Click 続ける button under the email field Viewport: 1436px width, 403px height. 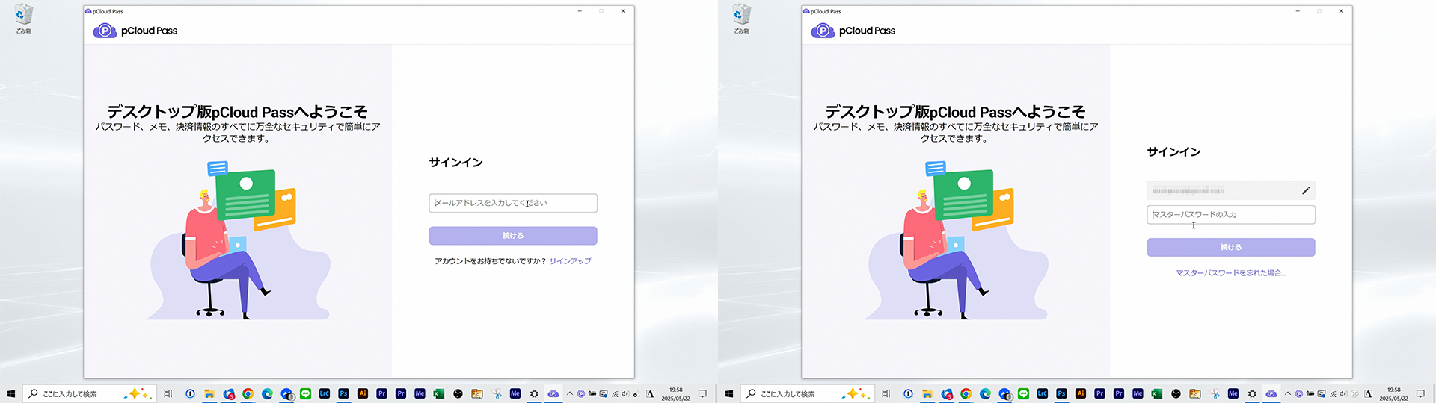[x=513, y=236]
